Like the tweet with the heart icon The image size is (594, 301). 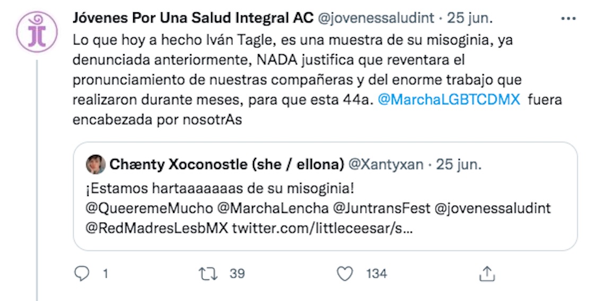(x=345, y=273)
